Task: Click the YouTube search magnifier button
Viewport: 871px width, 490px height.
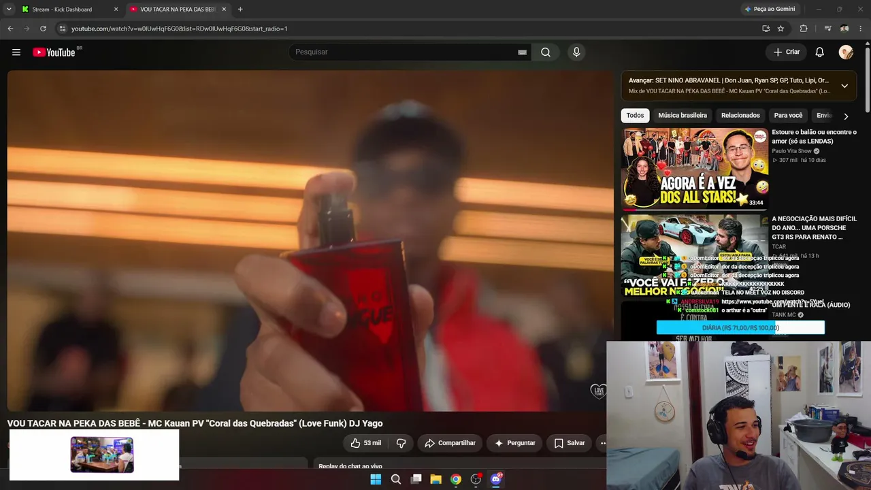Action: pyautogui.click(x=546, y=52)
